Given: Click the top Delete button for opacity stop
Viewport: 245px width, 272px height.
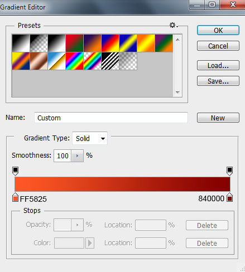Looking at the screenshot, I should point(207,225).
